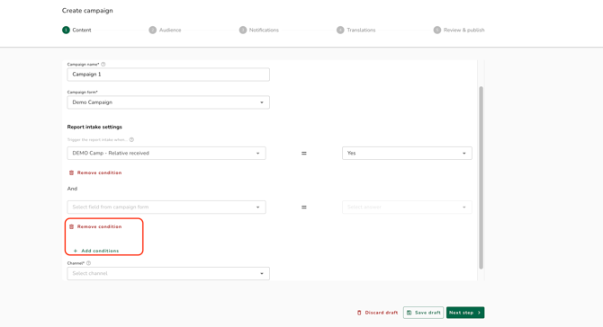
Task: Click the Report intake settings heading
Action: coord(94,127)
